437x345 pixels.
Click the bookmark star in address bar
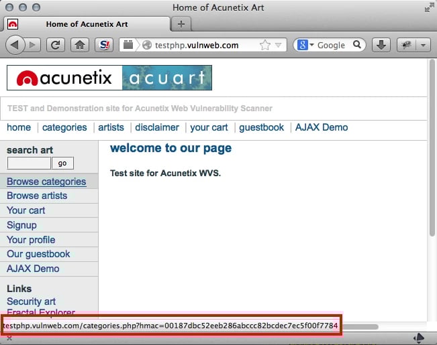tap(265, 45)
